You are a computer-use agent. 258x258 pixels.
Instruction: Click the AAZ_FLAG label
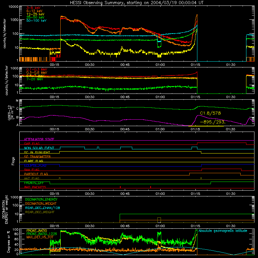(x=32, y=178)
